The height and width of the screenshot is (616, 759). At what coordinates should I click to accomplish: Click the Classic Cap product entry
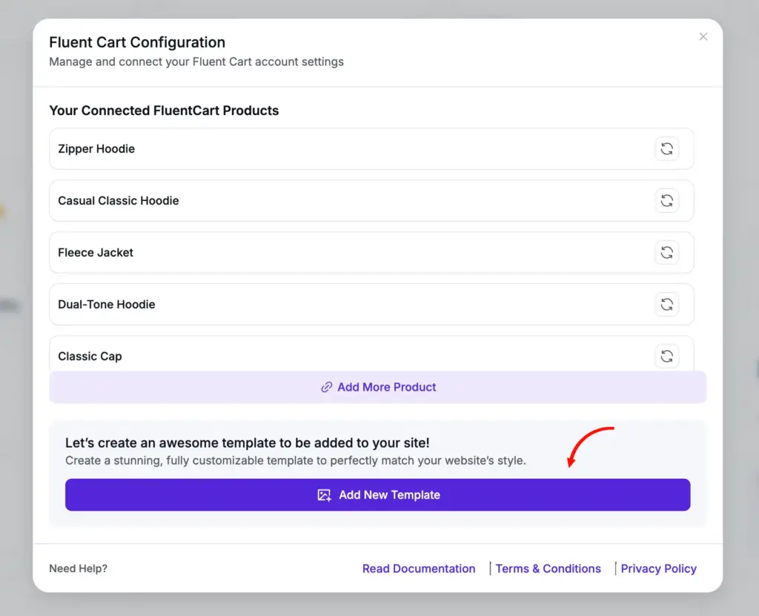(x=296, y=356)
